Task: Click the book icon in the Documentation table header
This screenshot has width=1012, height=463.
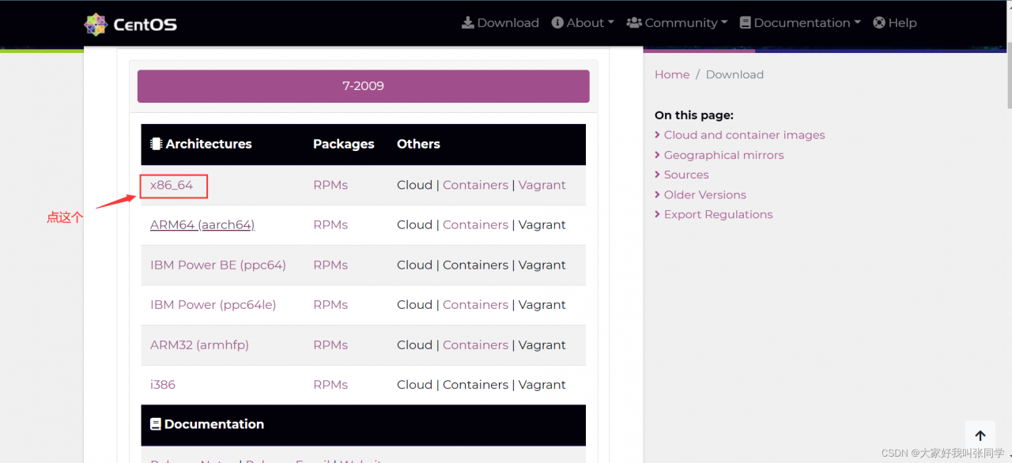Action: coord(156,424)
